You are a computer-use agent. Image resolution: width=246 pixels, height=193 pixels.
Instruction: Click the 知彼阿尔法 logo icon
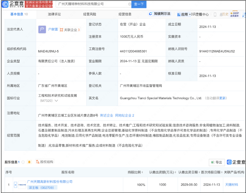151,14
